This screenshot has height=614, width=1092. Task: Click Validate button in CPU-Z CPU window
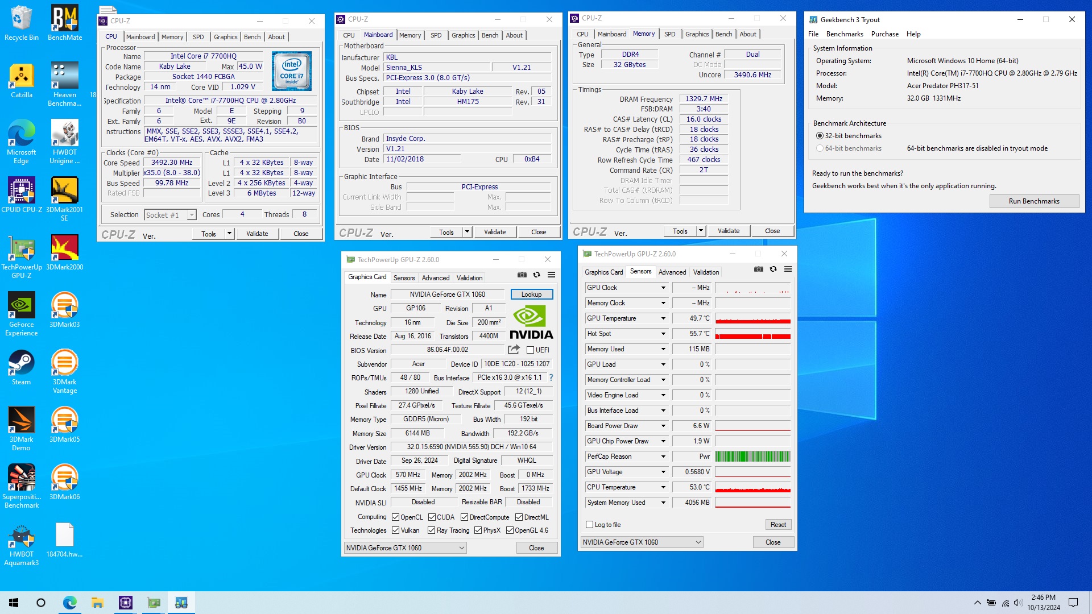[x=257, y=234]
